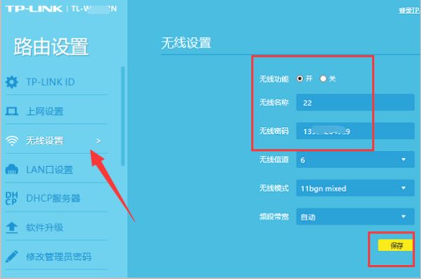Expand the 频段带宽 dropdown showing 自动
Viewport: 421px width, 279px height.
pos(355,217)
